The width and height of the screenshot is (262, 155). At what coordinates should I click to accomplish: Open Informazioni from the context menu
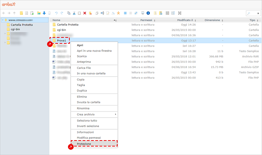(x=94, y=132)
